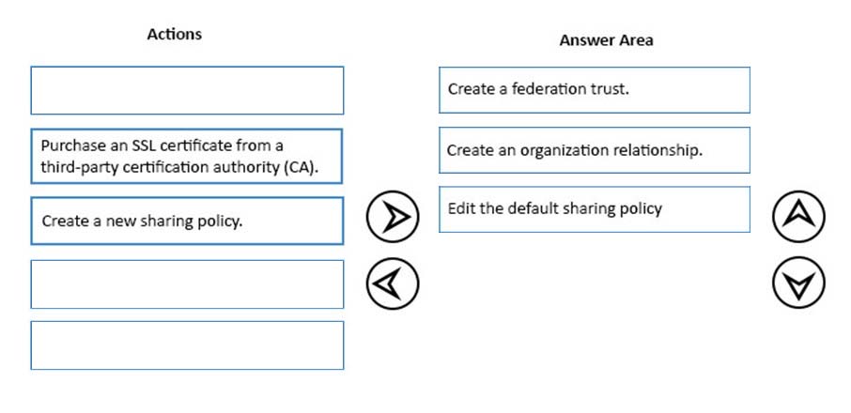Image resolution: width=851 pixels, height=413 pixels.
Task: Click the empty box below 'Create a new sharing policy'
Action: click(187, 284)
